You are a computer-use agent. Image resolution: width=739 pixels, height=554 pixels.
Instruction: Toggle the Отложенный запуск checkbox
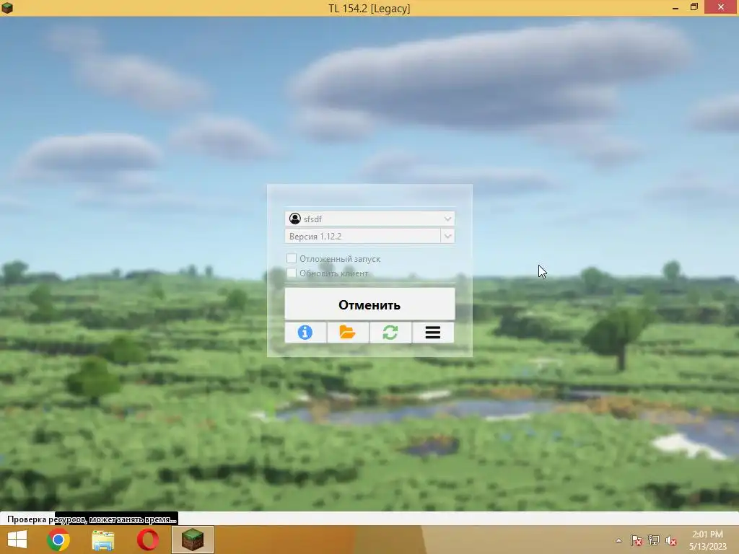292,259
